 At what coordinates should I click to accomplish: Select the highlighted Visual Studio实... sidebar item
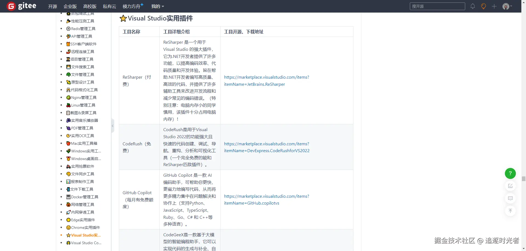coord(84,235)
